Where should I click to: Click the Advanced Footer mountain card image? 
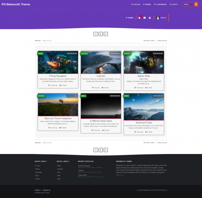point(144,107)
